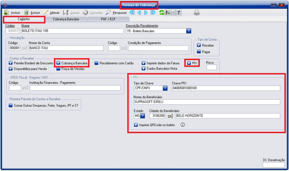Switch to the Cobrança Bancária tab
289x171 pixels.
(x=65, y=19)
